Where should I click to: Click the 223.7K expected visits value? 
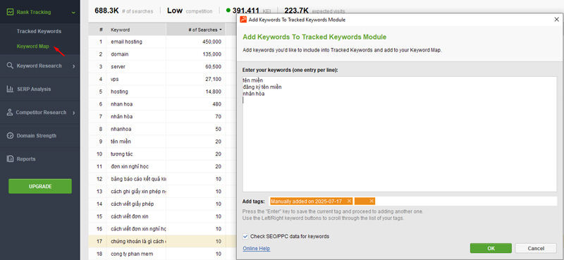[x=296, y=11]
